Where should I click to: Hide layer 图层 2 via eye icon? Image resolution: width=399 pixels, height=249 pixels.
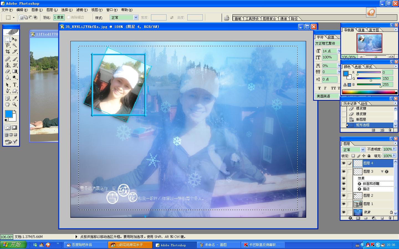coord(344,196)
